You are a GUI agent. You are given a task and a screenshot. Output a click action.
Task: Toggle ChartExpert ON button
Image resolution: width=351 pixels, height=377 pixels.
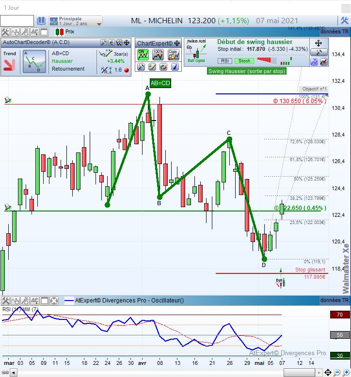[x=143, y=55]
